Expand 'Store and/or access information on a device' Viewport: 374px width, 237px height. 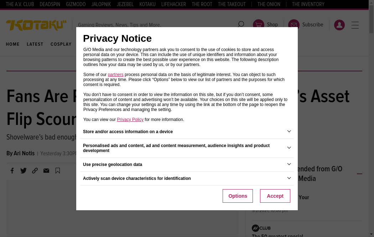(289, 132)
